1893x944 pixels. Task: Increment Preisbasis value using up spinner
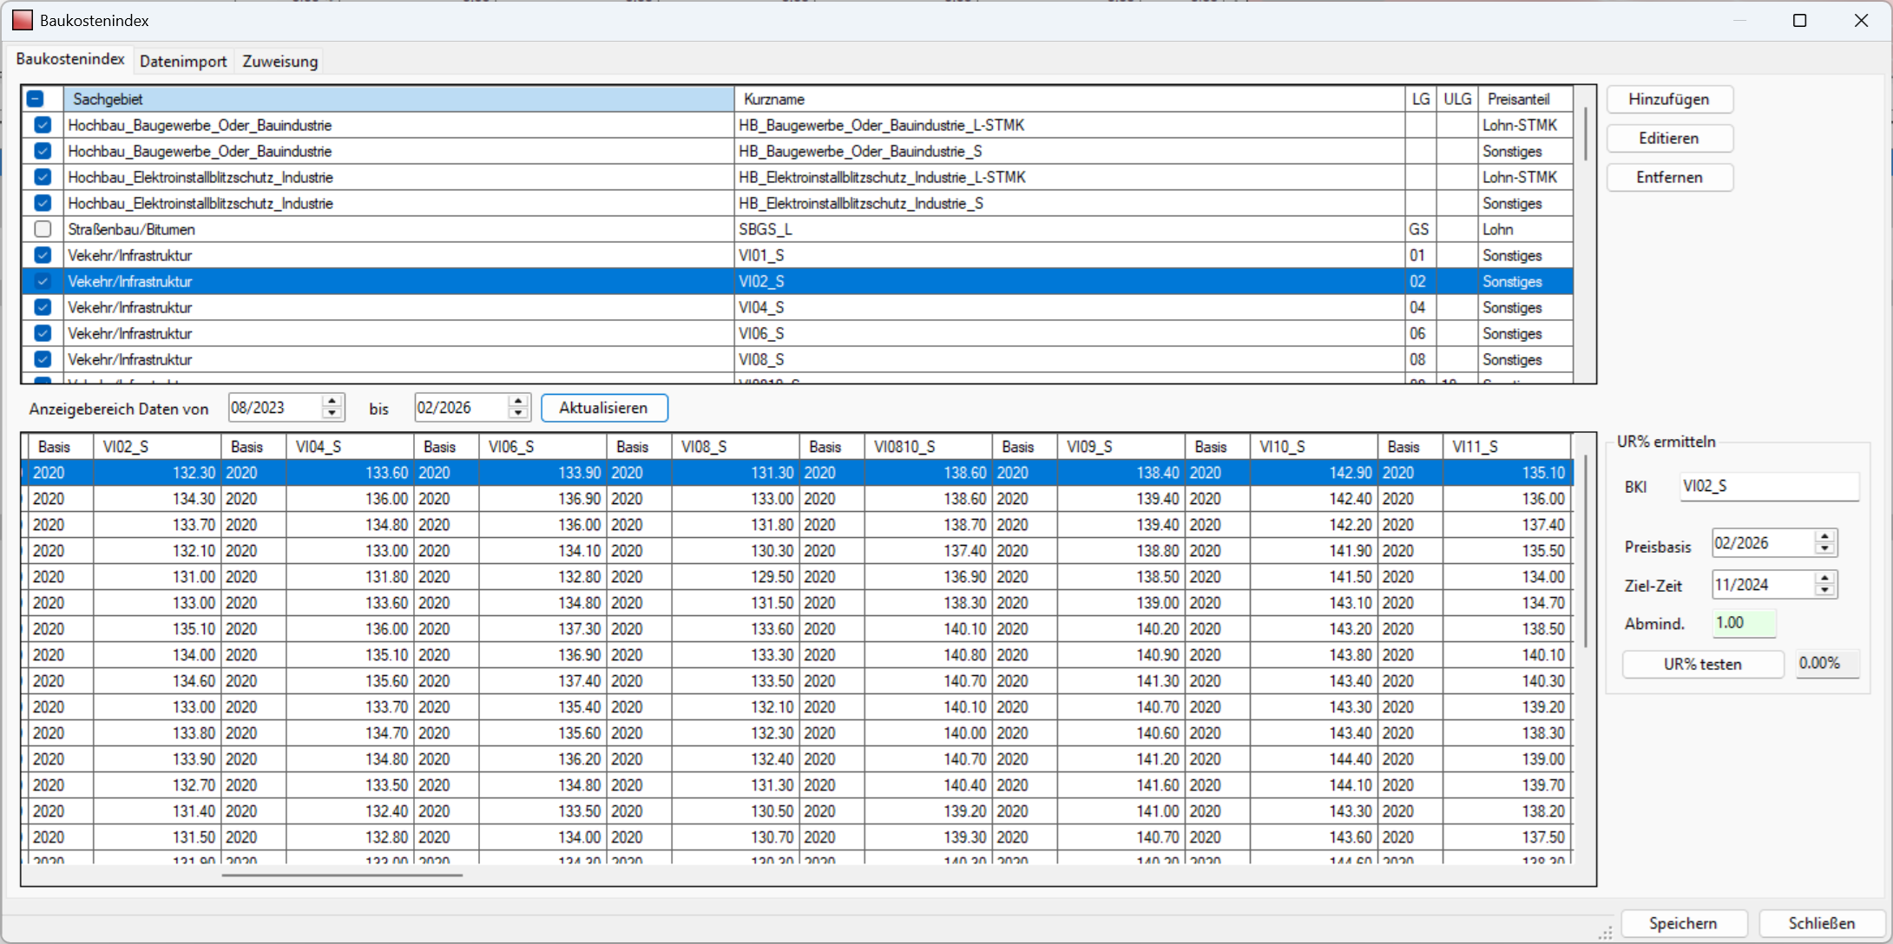[1824, 536]
